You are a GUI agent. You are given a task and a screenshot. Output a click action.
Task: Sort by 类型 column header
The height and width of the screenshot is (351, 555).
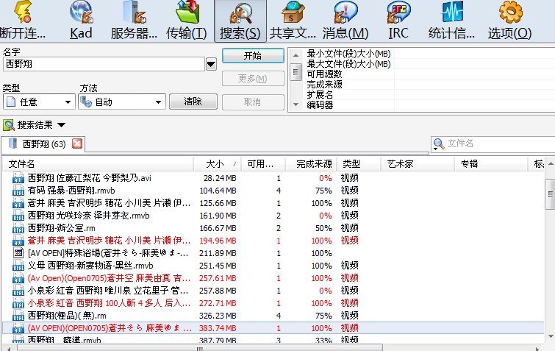point(359,163)
